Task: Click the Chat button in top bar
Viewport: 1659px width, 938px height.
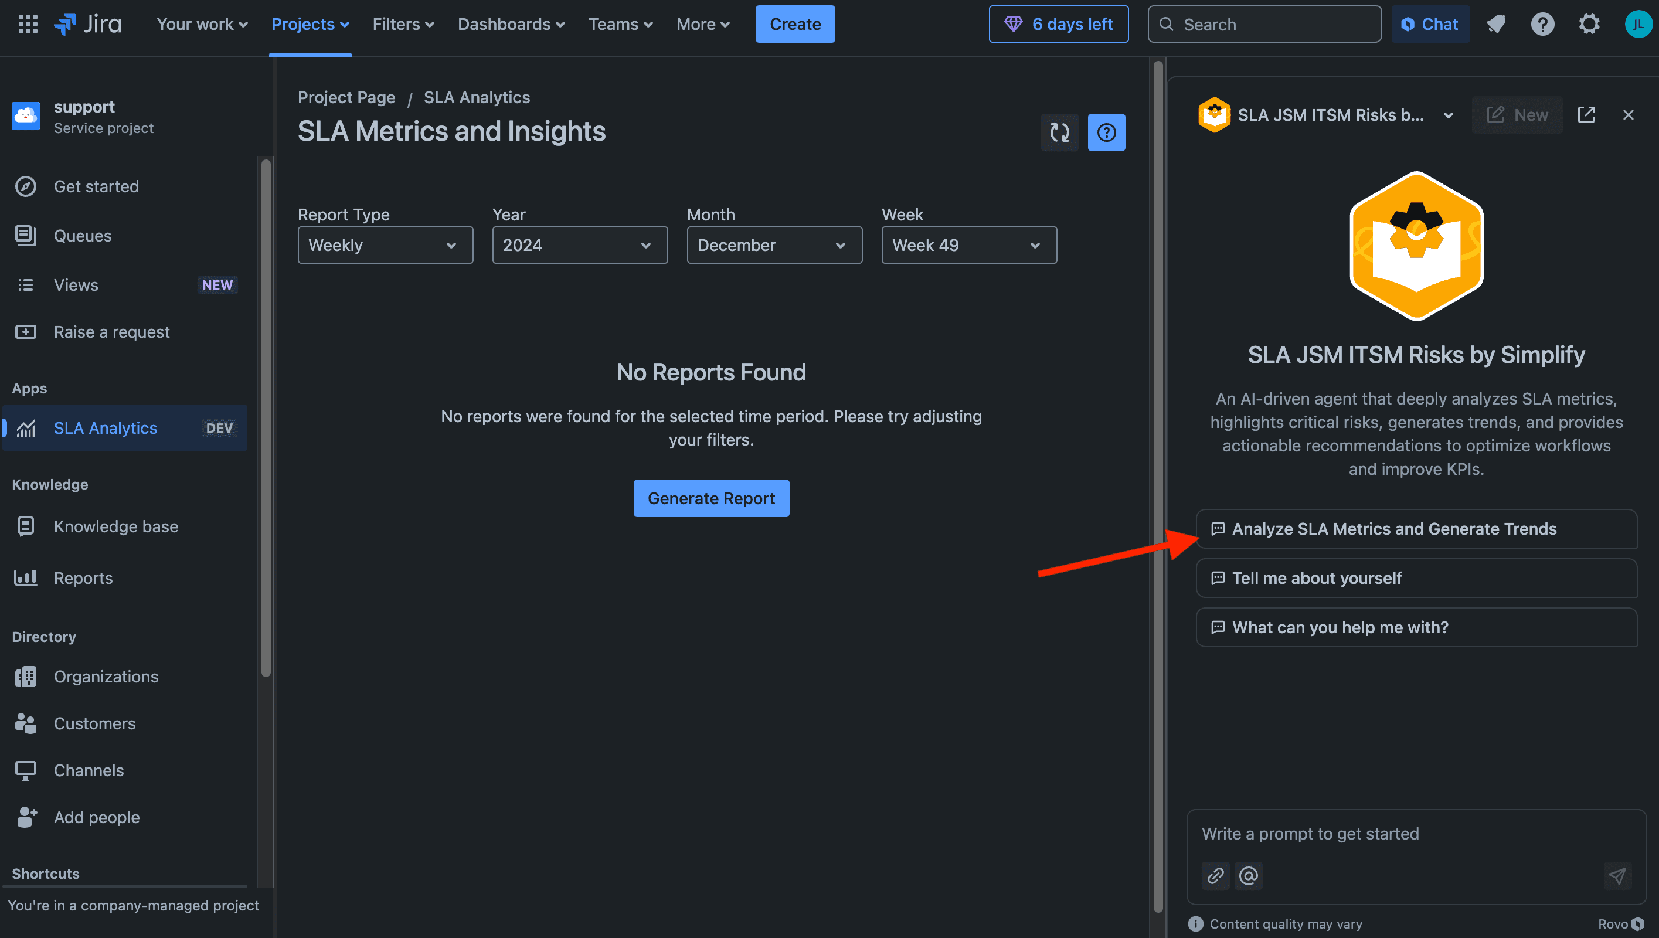Action: point(1430,25)
